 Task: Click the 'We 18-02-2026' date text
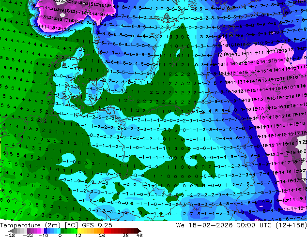tap(204, 225)
